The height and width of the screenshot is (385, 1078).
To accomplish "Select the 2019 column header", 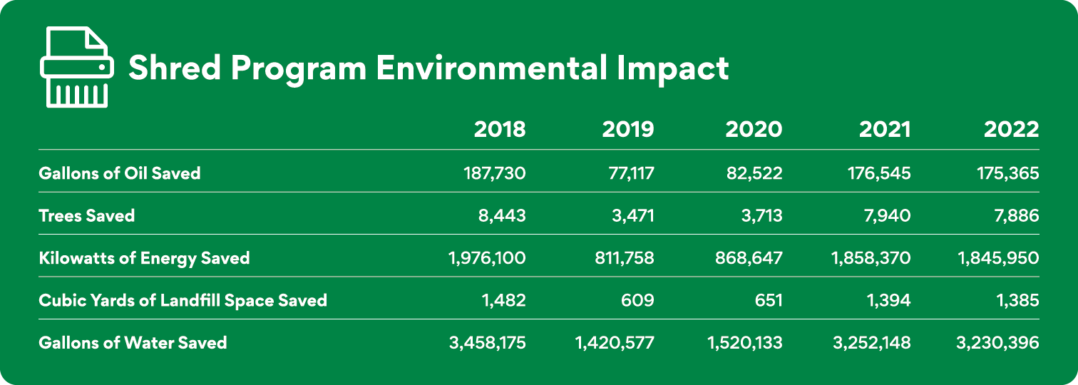I will [627, 129].
